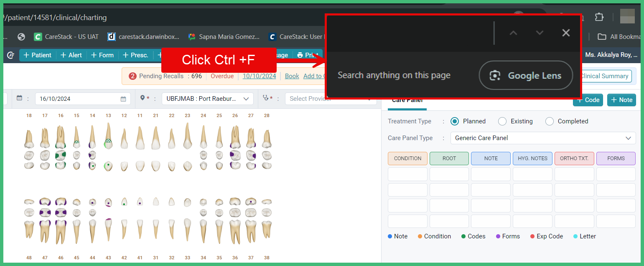Open the CONDITION care panel category

point(407,159)
